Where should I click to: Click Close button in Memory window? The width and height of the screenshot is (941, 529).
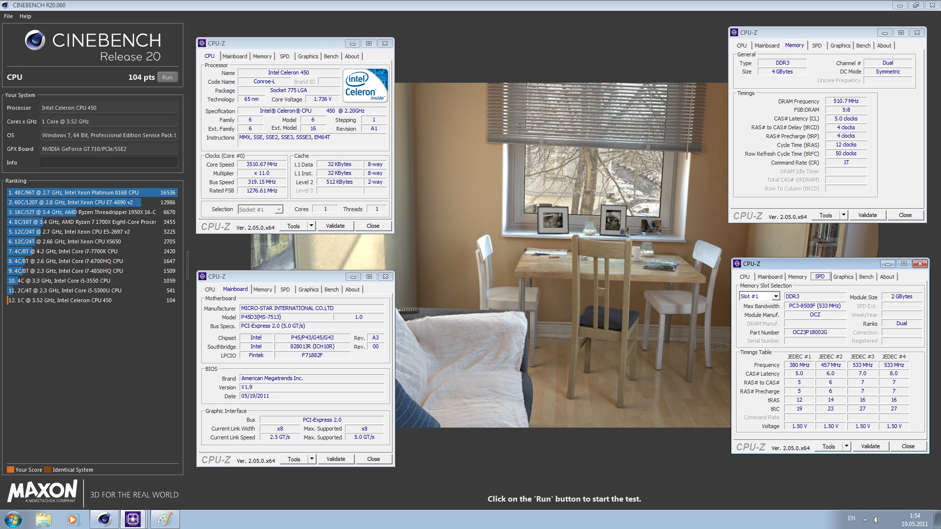point(905,215)
